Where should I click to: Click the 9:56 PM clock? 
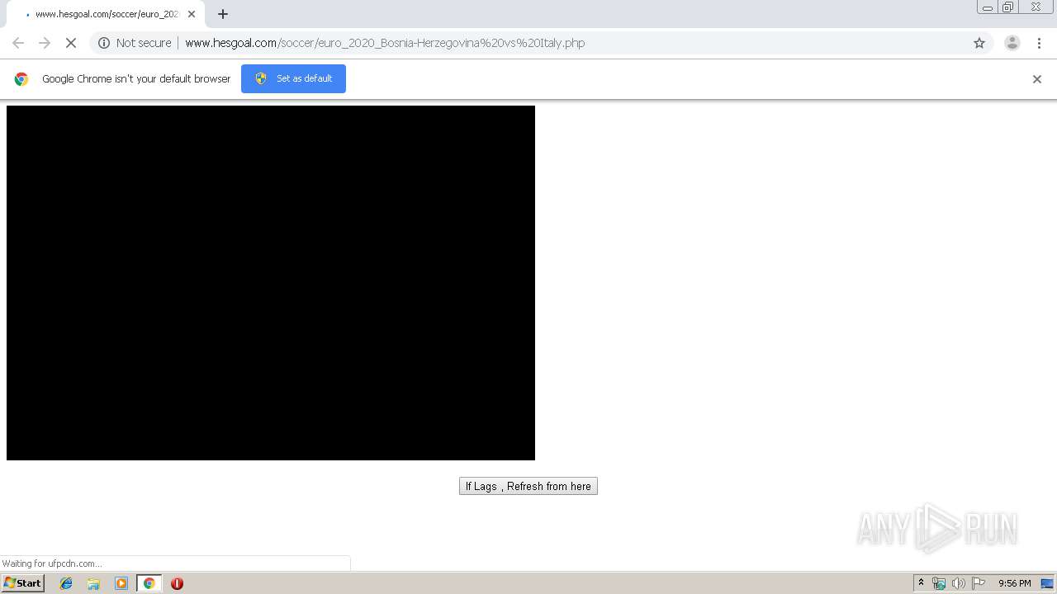(1014, 583)
